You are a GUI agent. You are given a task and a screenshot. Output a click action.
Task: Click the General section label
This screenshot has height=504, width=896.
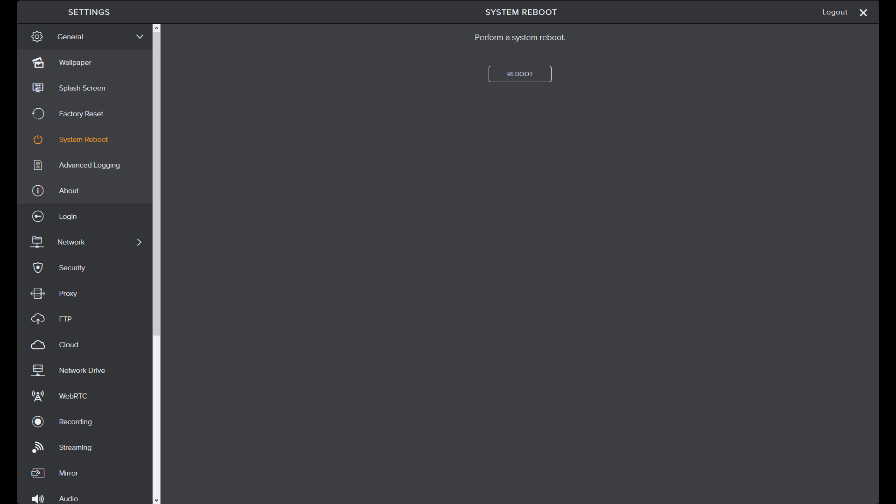tap(70, 36)
